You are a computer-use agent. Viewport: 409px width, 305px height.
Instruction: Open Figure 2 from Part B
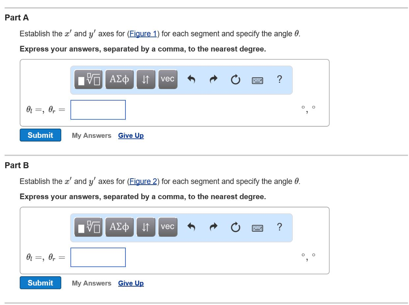[143, 181]
